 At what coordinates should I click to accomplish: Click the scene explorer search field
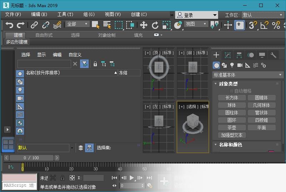coord(44,64)
